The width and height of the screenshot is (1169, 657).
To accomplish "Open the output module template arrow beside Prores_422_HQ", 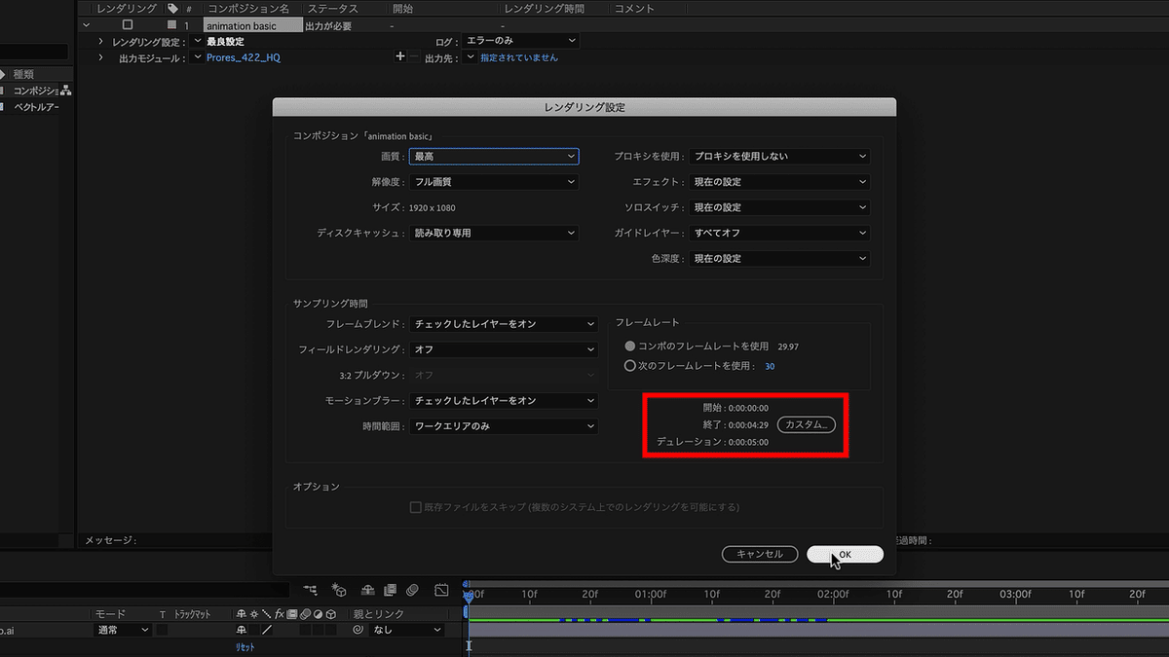I will click(198, 57).
